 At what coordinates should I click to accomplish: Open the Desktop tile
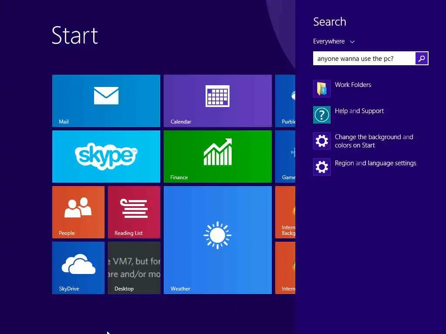click(x=134, y=268)
